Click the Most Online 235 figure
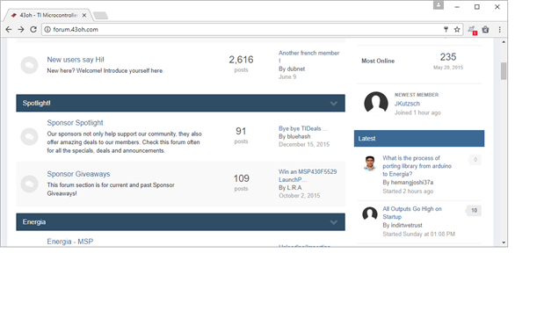The image size is (544, 318). click(x=448, y=57)
